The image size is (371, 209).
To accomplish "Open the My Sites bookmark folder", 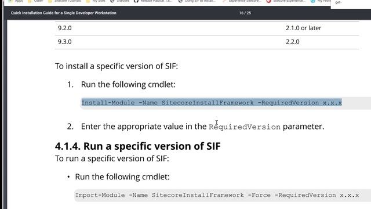I will point(96,1).
